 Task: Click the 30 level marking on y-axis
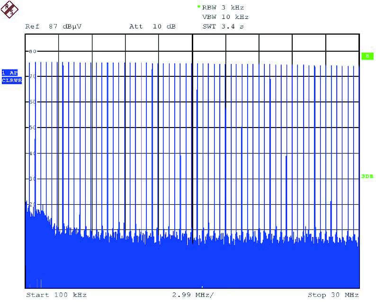pos(33,179)
